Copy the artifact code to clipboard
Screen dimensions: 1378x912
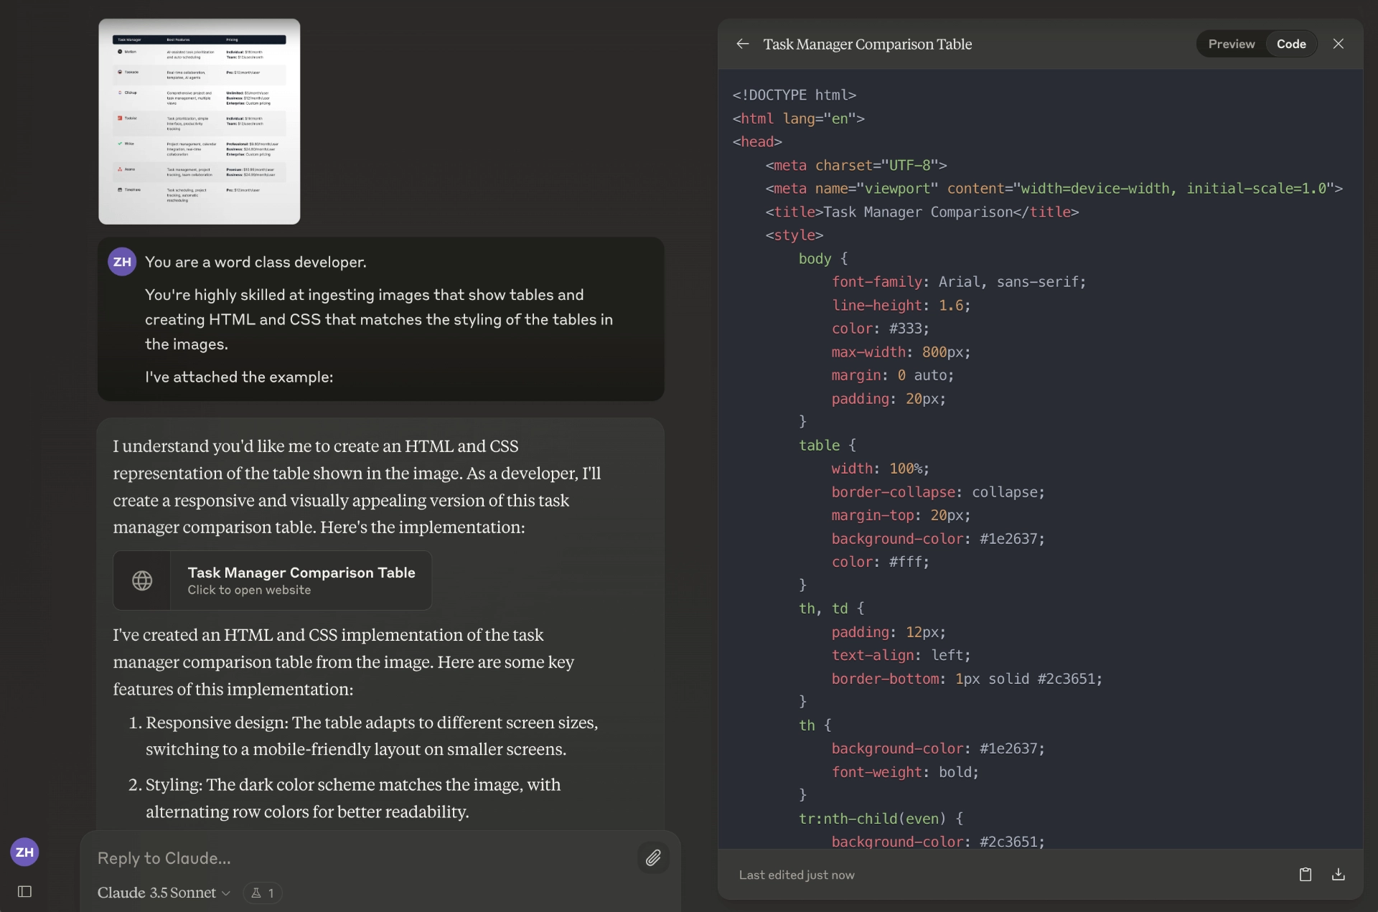pyautogui.click(x=1306, y=875)
